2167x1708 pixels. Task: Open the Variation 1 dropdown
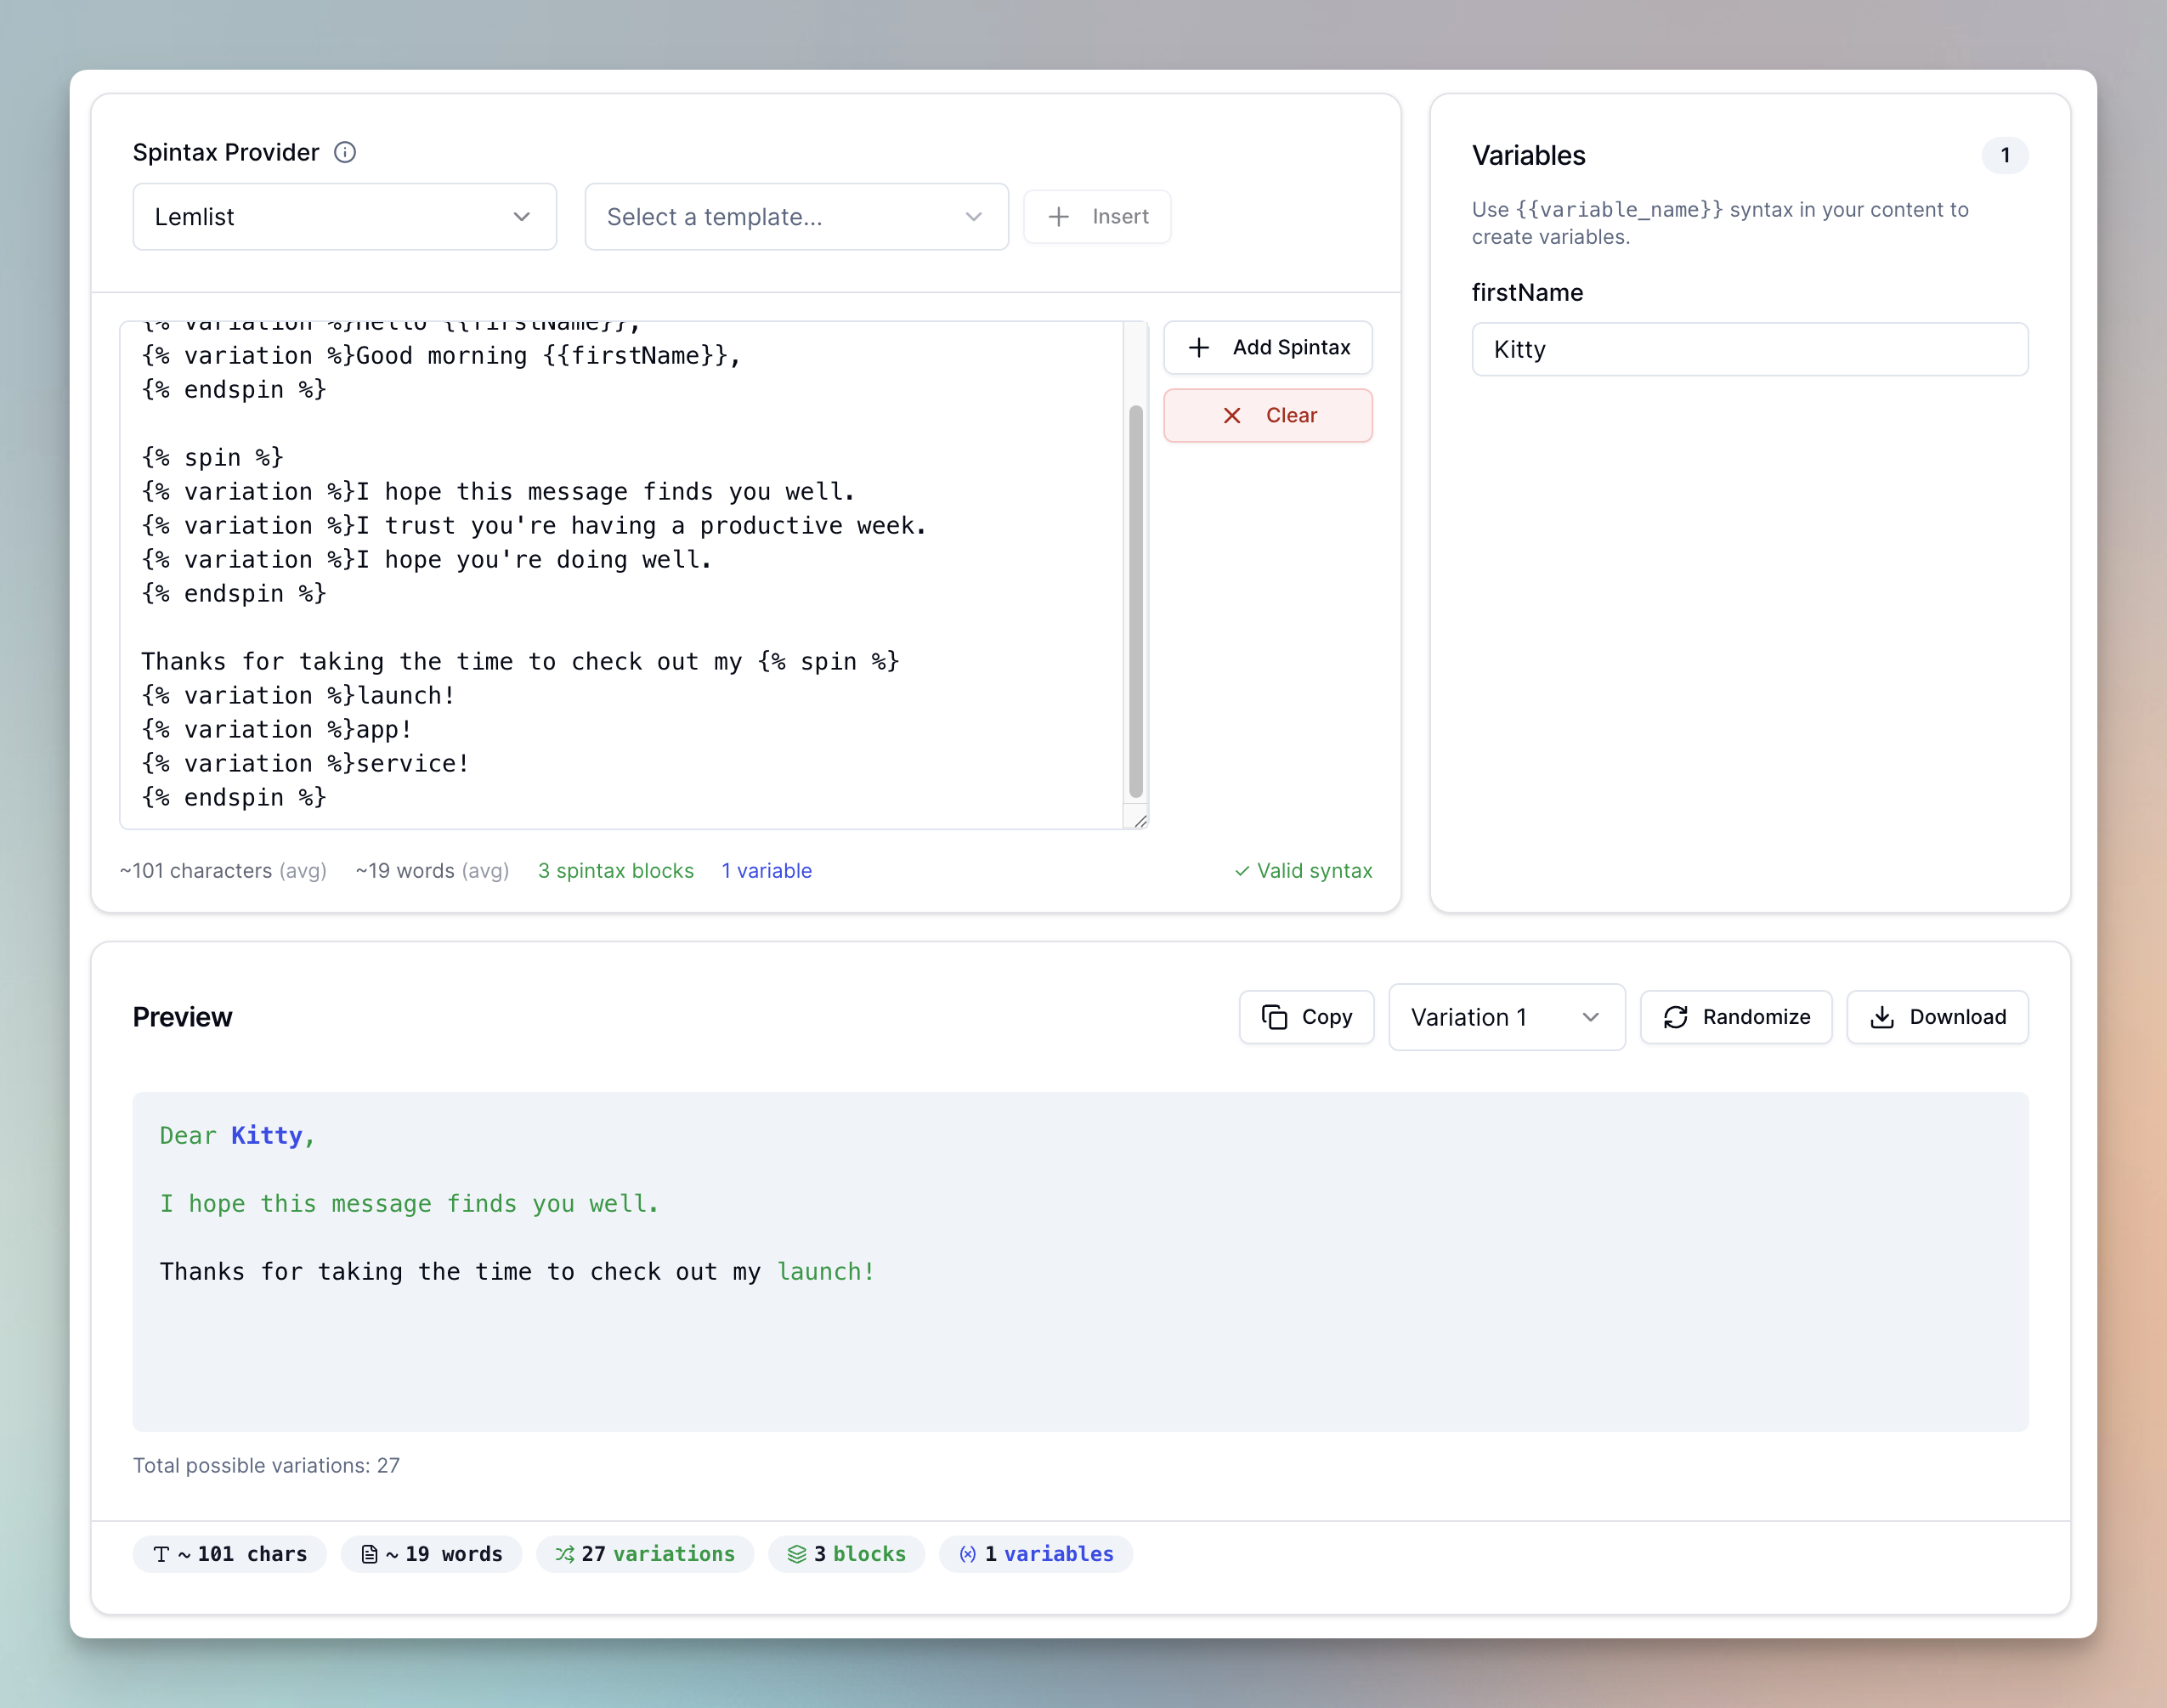1507,1017
